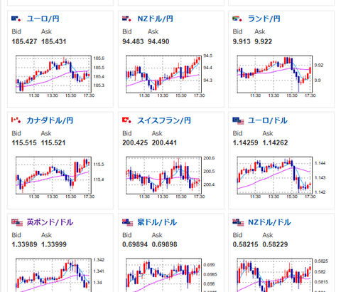
Task: View the スイスフラン/円 candlestick chart
Action: click(x=166, y=177)
